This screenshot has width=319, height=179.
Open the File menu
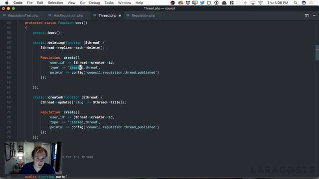click(x=29, y=2)
